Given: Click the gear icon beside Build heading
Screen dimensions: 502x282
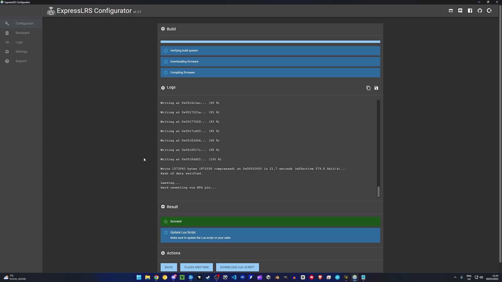Looking at the screenshot, I should click(x=163, y=29).
